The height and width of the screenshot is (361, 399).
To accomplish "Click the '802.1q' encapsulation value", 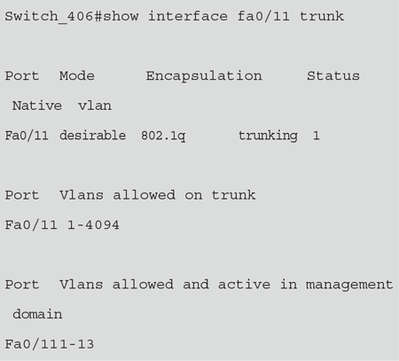I will (x=163, y=136).
